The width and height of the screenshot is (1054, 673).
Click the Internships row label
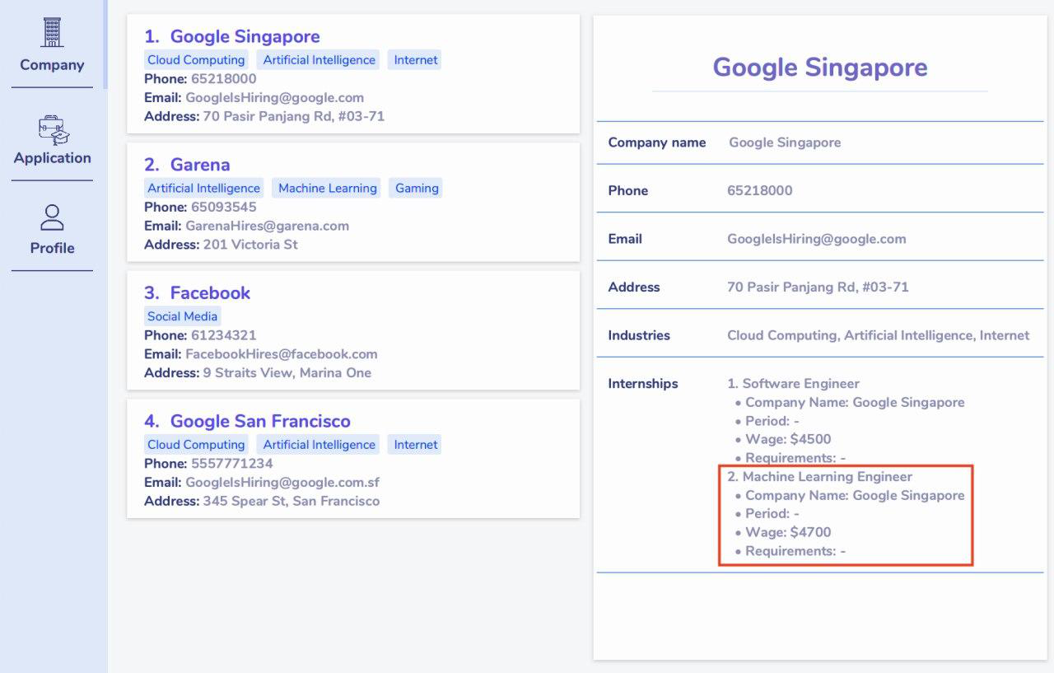642,384
